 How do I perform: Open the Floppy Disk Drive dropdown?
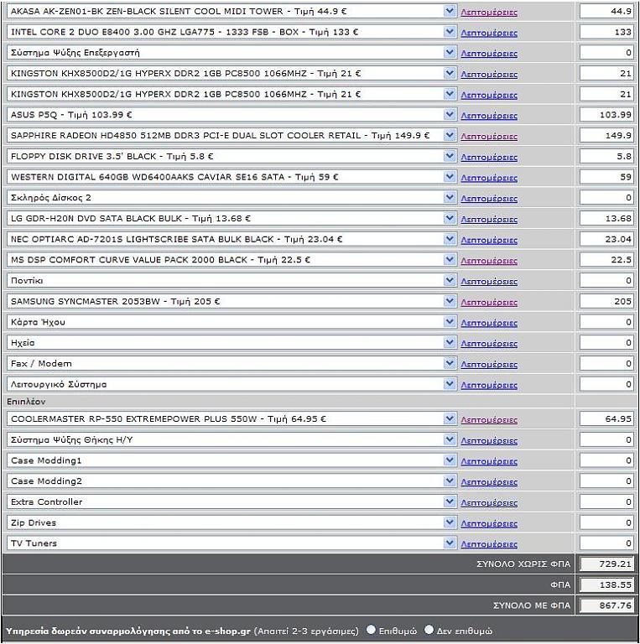(x=232, y=156)
